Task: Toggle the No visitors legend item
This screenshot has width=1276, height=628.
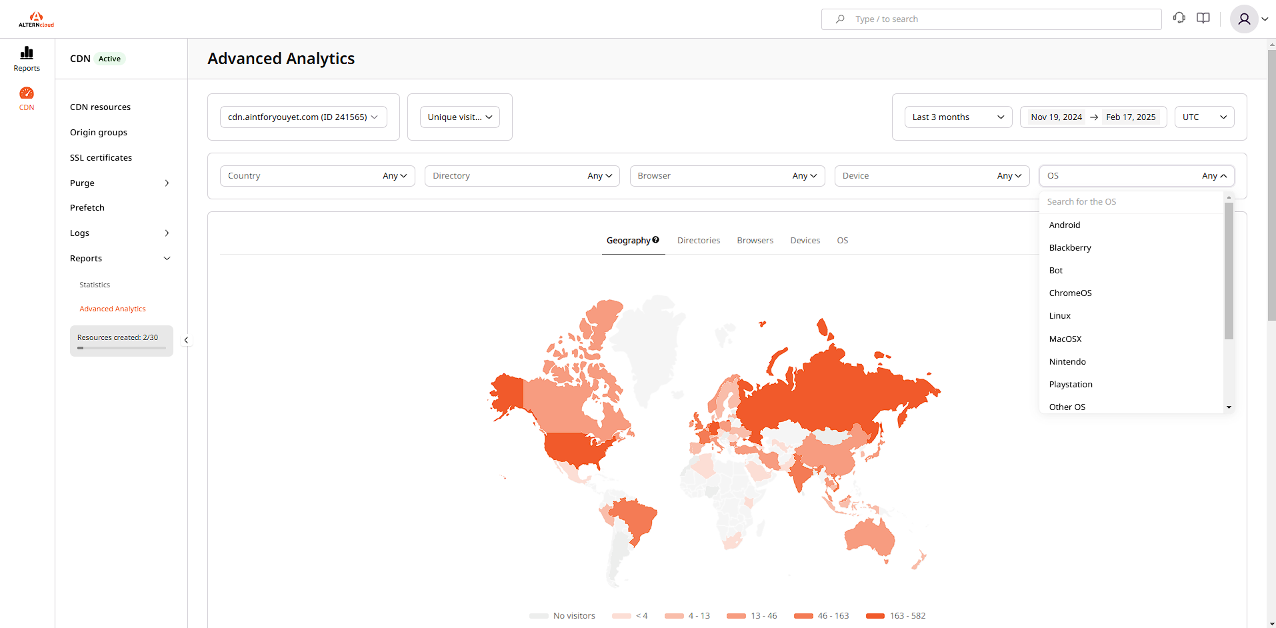Action: click(562, 616)
